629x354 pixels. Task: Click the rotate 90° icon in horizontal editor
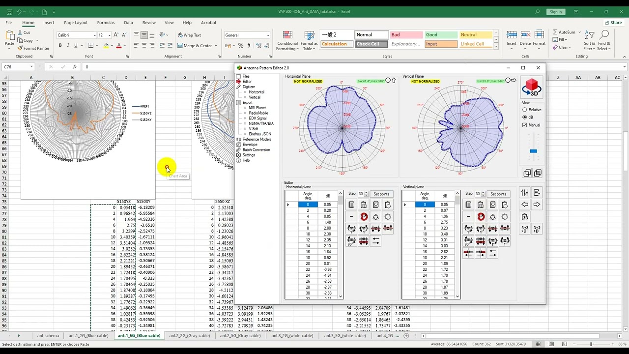point(351,240)
